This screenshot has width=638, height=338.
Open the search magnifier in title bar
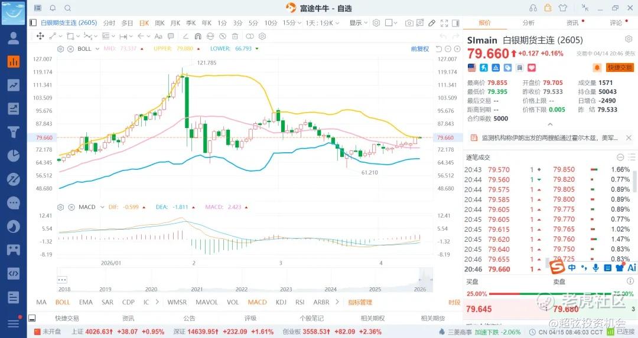click(x=67, y=8)
